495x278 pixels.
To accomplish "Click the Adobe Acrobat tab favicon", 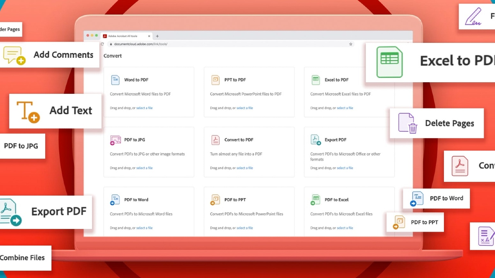I will (x=105, y=36).
